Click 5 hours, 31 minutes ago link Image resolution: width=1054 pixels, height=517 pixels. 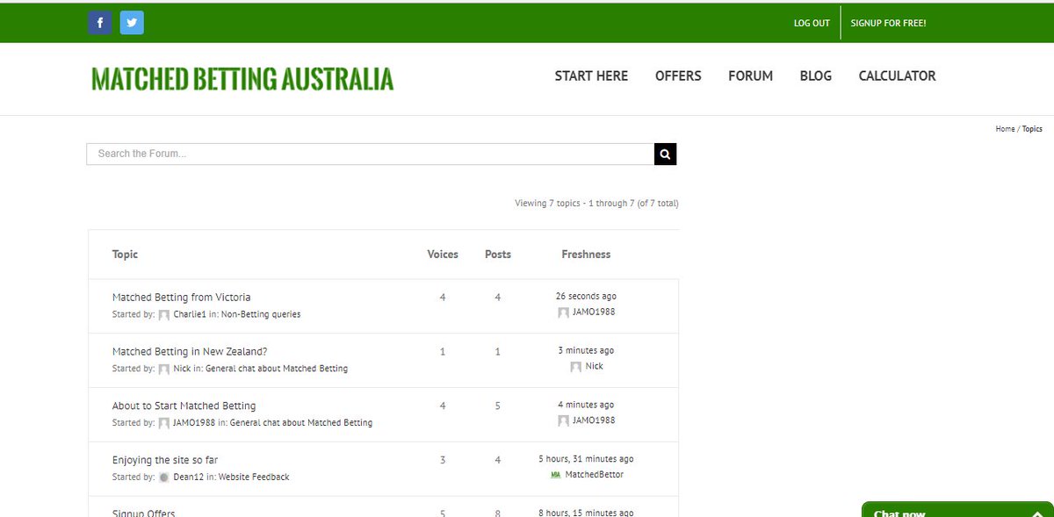pyautogui.click(x=586, y=459)
